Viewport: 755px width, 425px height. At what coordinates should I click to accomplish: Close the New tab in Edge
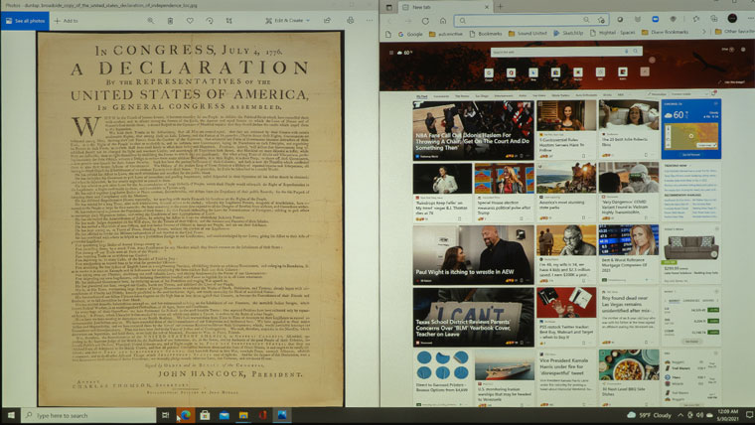[x=487, y=7]
